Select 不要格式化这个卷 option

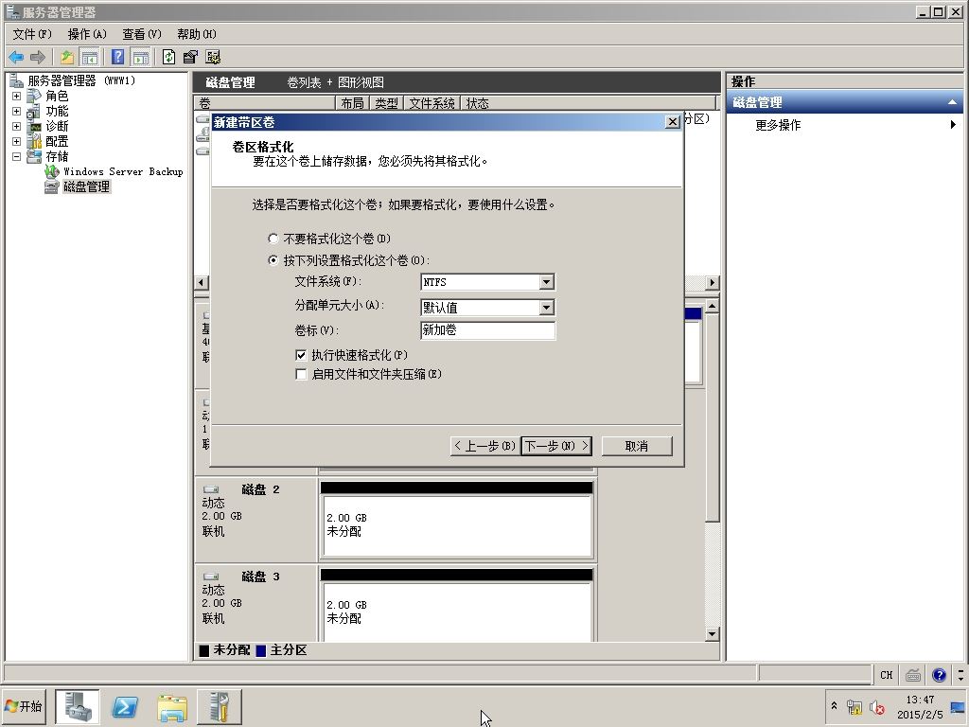(273, 239)
